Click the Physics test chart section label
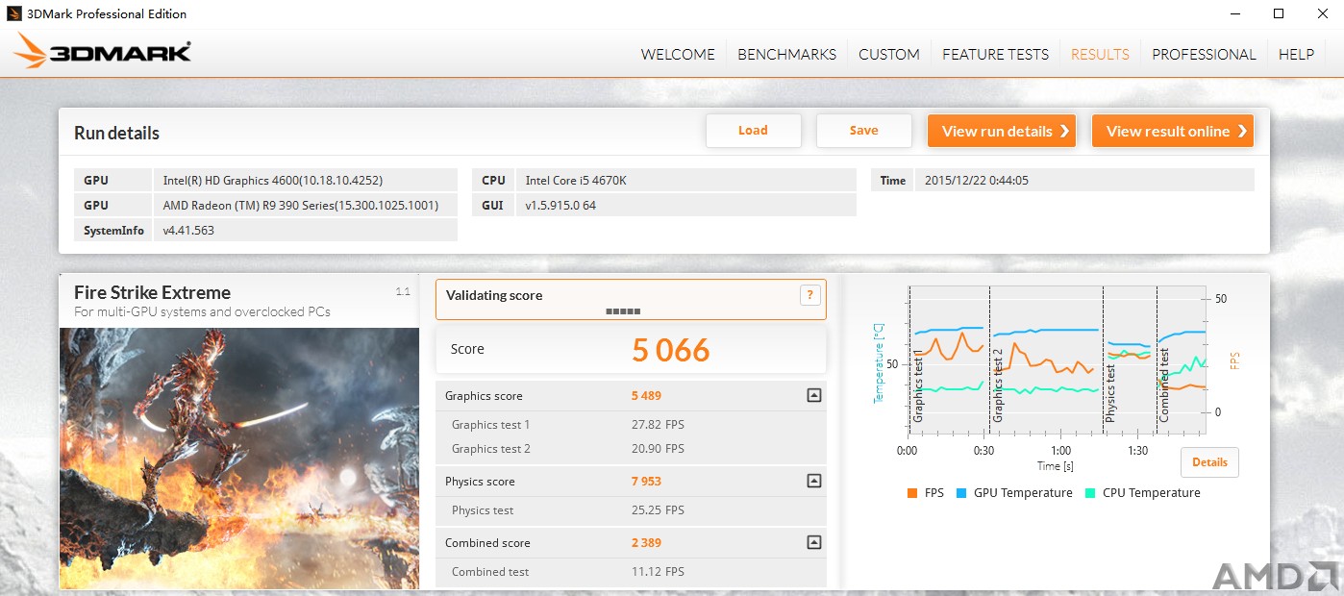This screenshot has height=596, width=1344. coord(1110,392)
